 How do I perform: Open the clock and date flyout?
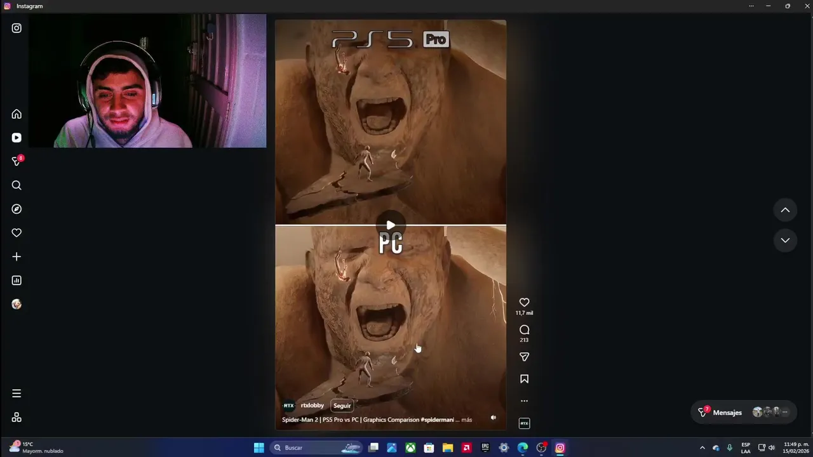click(796, 447)
